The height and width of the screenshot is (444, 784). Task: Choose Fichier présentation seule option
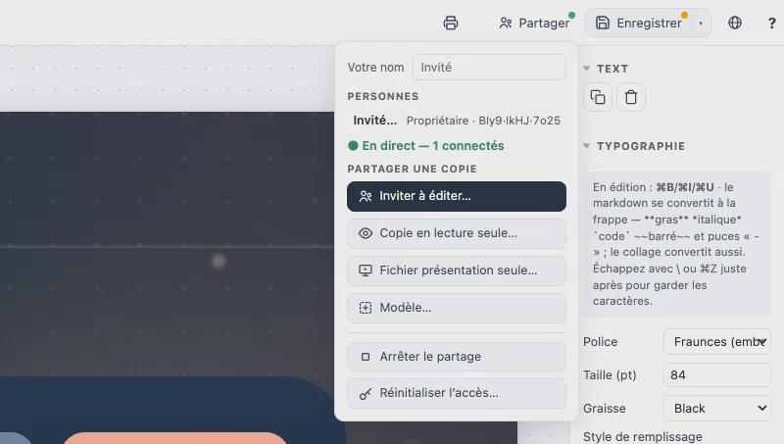click(x=457, y=271)
